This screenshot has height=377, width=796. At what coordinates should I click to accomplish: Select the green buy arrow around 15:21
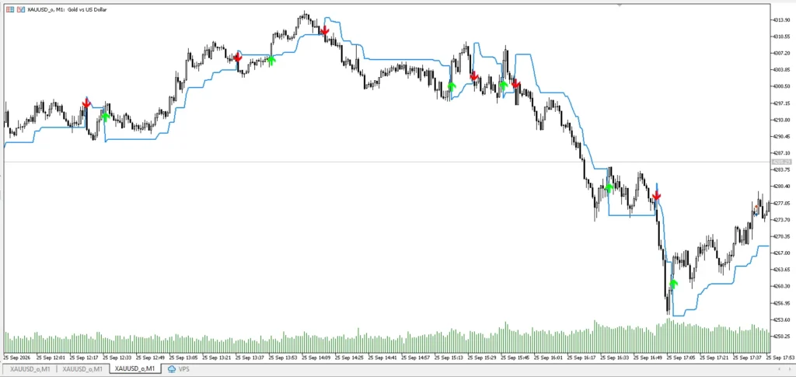(x=452, y=86)
